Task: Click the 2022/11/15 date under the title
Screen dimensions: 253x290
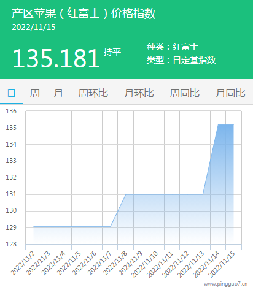Action: (34, 27)
